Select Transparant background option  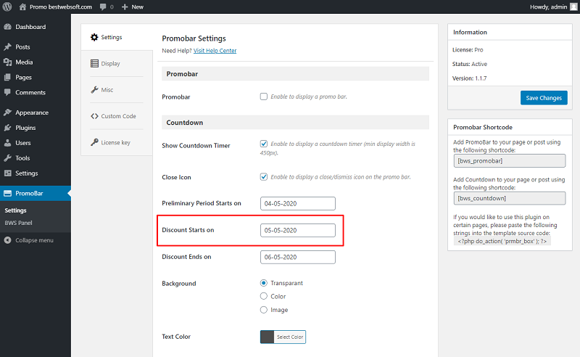point(264,283)
